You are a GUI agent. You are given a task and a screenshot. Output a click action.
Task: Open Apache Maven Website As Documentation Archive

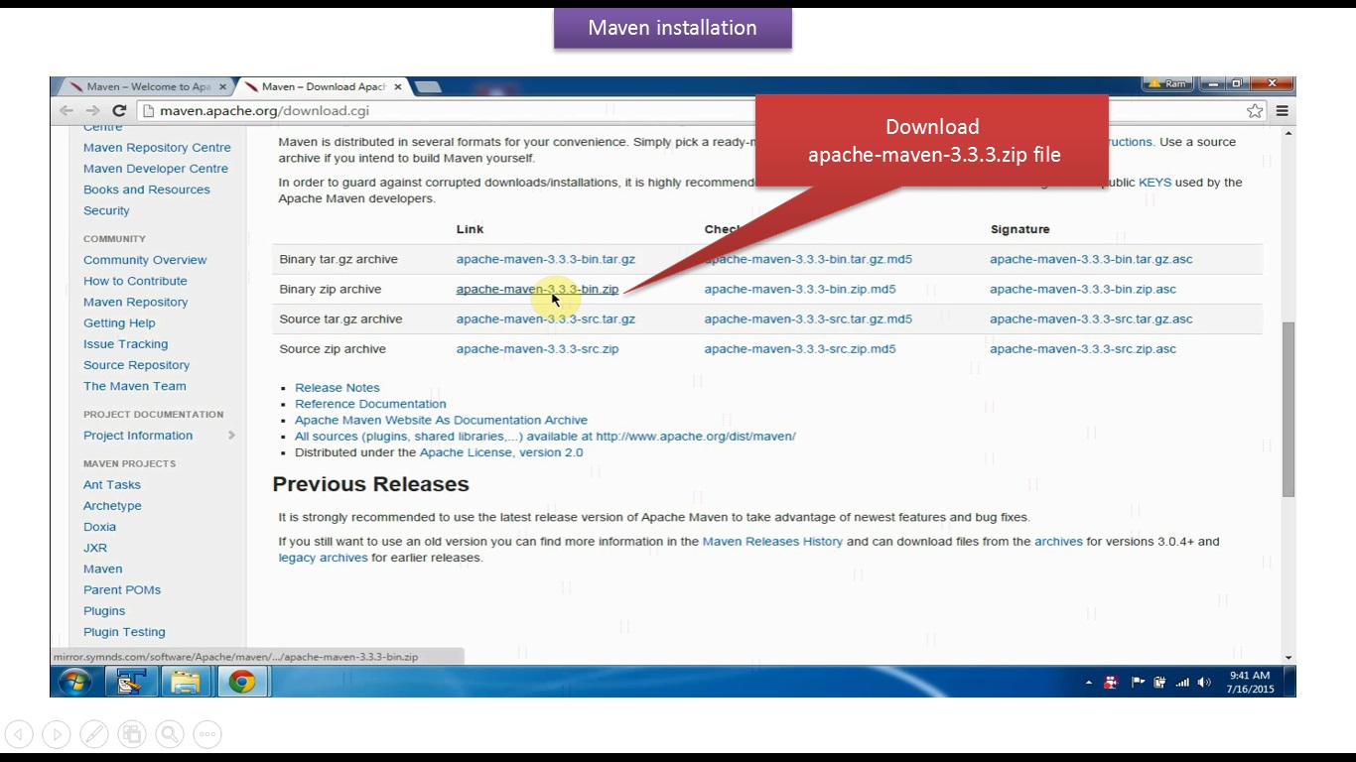point(441,421)
